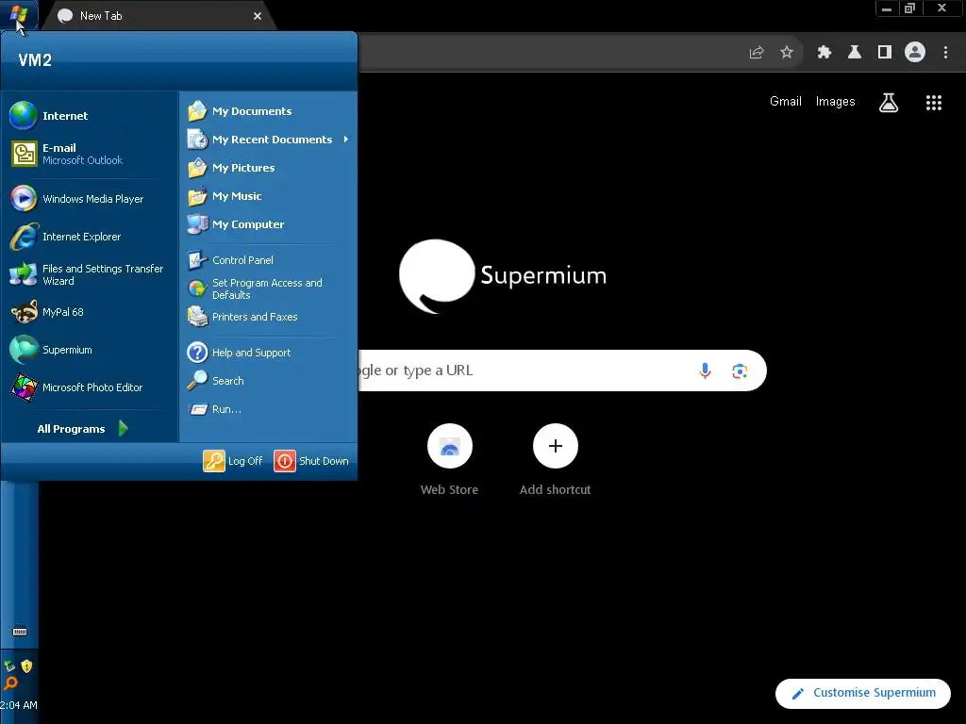This screenshot has height=724, width=966.
Task: Click the security shield tray icon
Action: 26,666
